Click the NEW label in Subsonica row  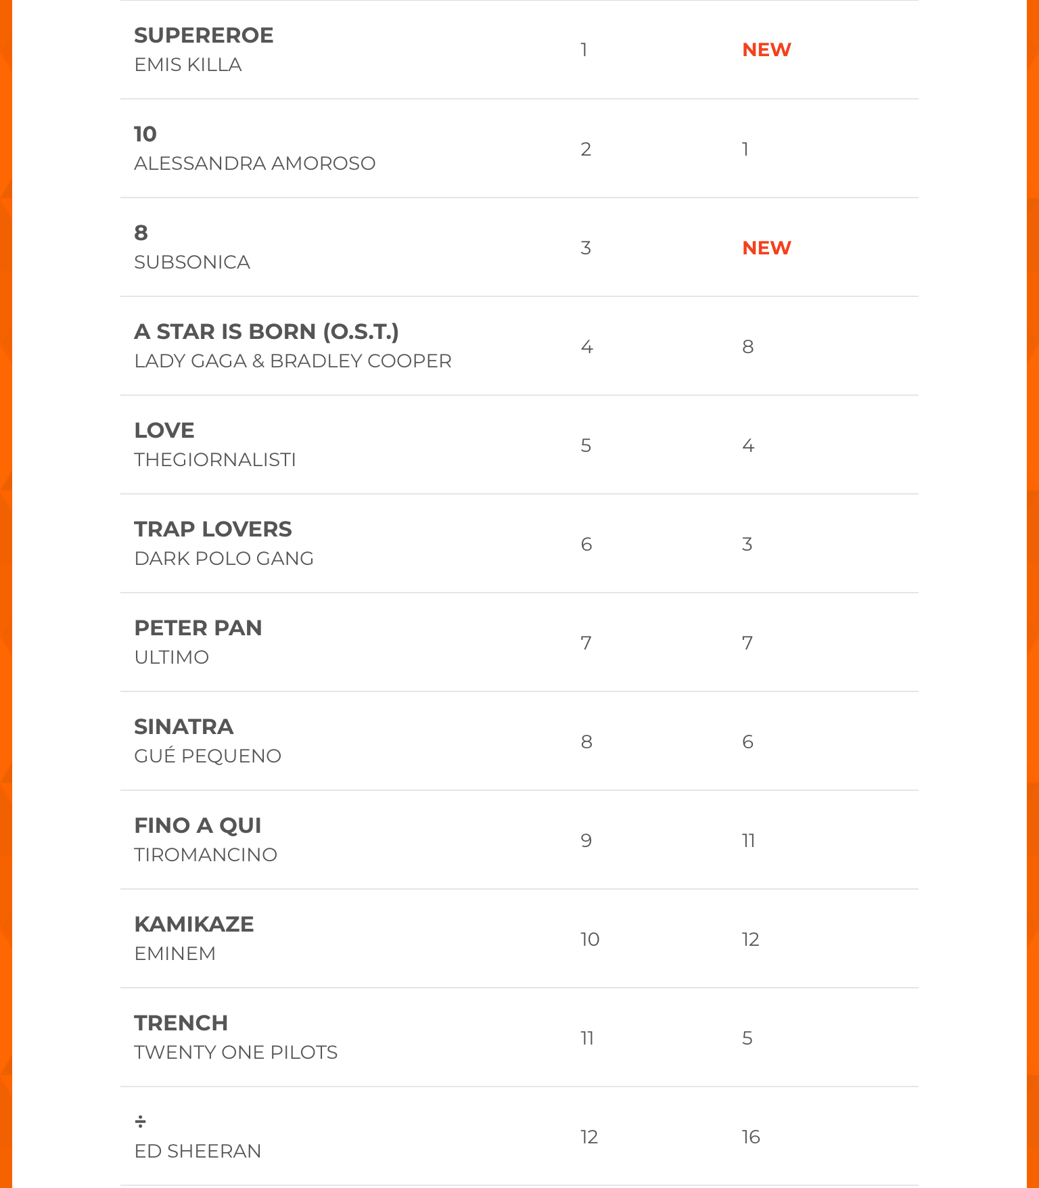coord(766,248)
